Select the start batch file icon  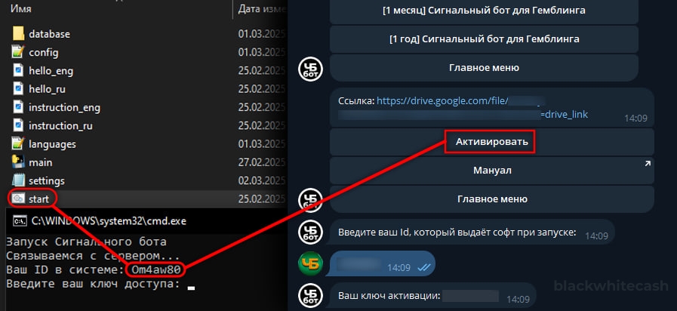pyautogui.click(x=18, y=199)
